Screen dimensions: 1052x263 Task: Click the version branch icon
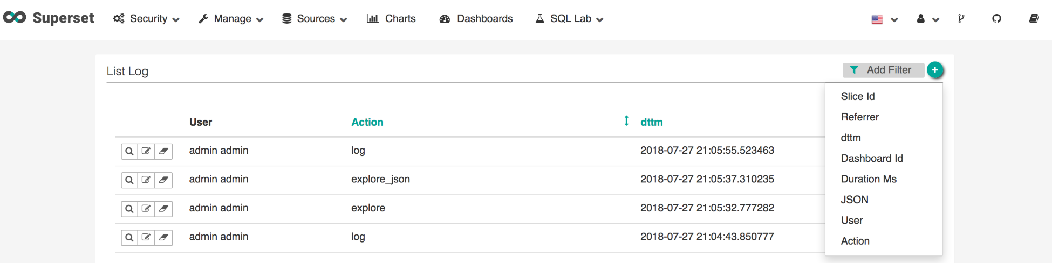tap(961, 19)
